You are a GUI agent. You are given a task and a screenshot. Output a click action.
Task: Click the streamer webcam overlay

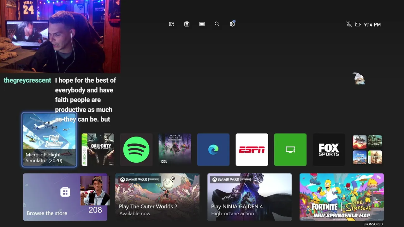click(x=60, y=37)
